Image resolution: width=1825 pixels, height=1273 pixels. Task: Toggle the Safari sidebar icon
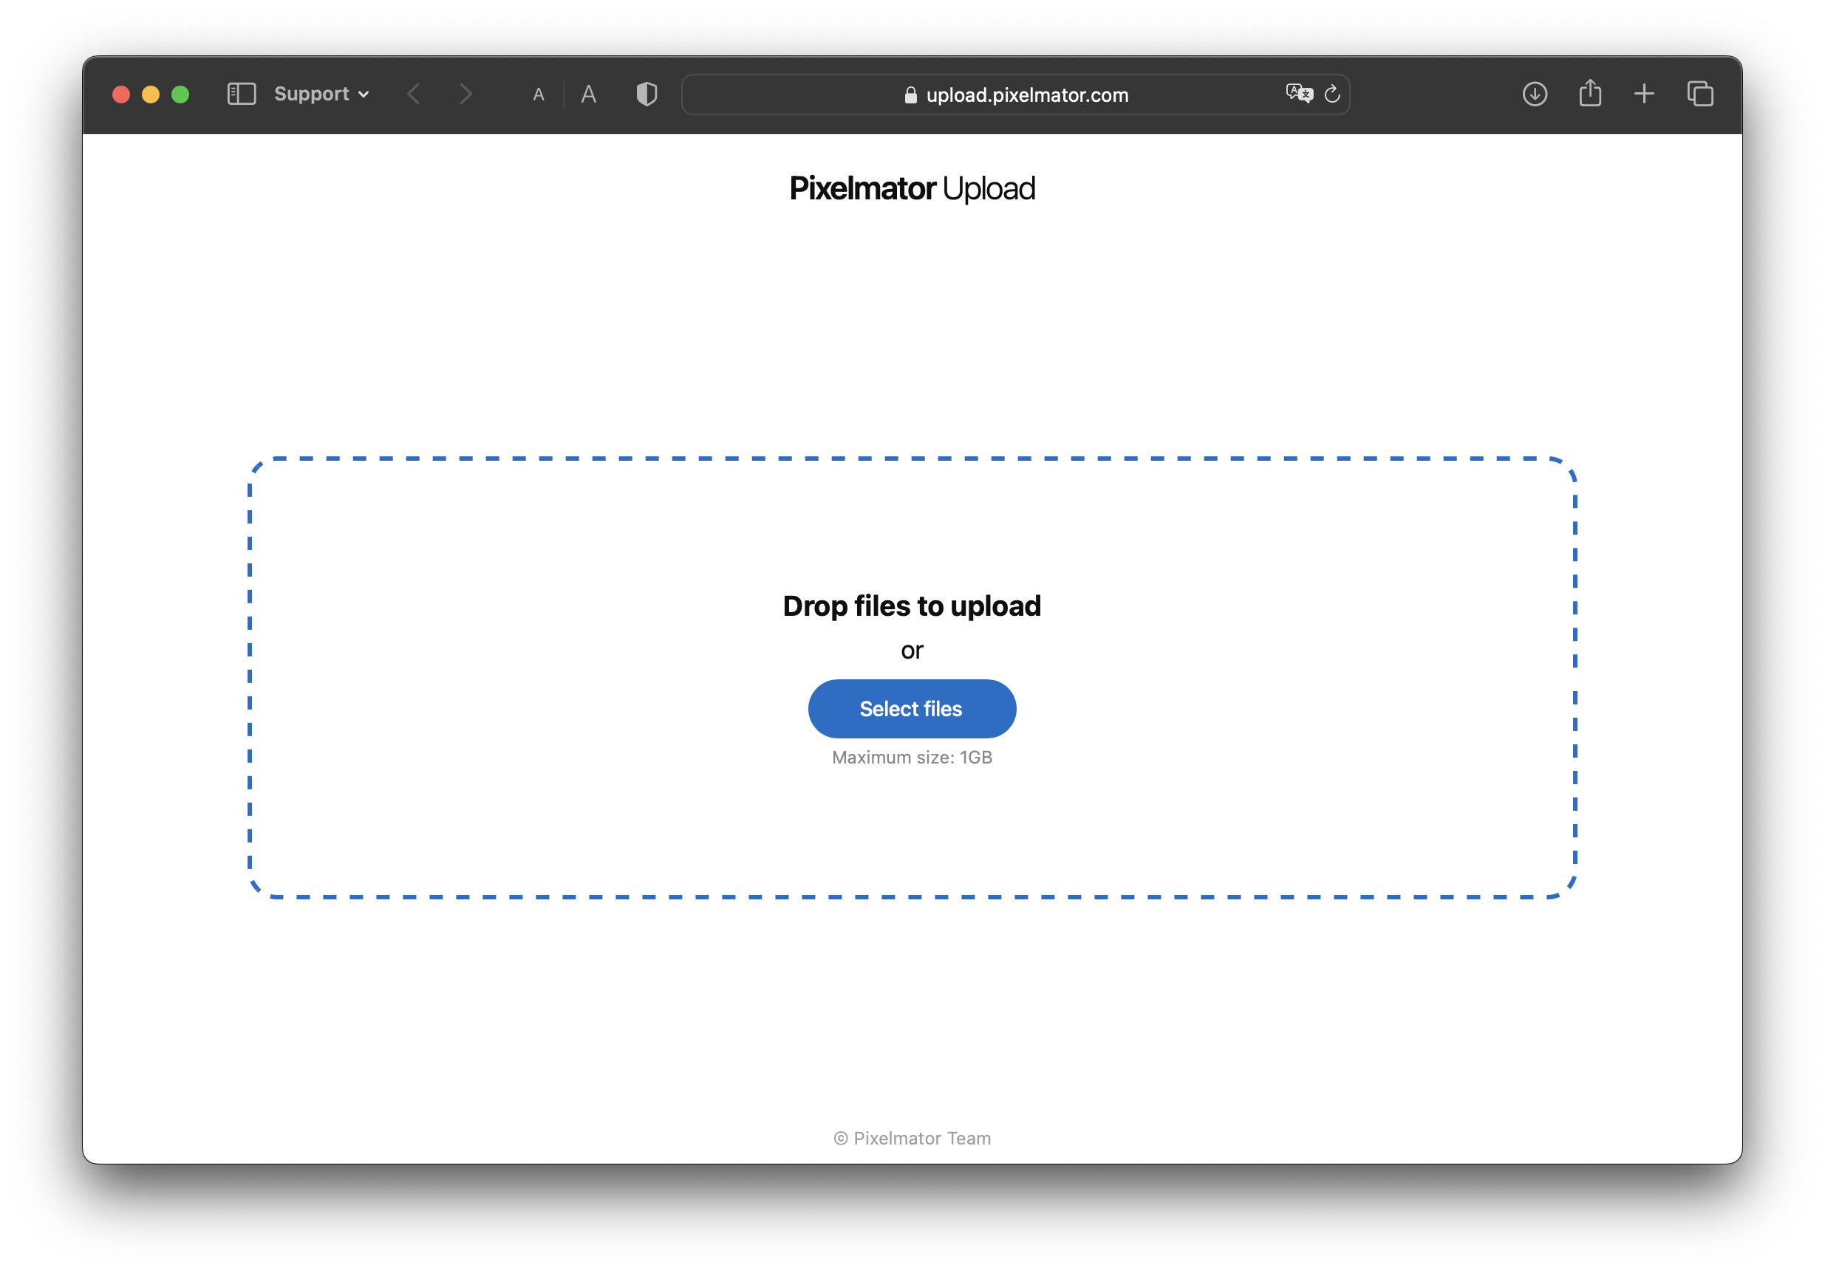pos(241,95)
